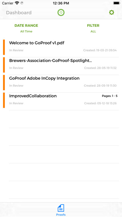Tap the Dashboard title
The width and height of the screenshot is (122, 217).
[x=19, y=12]
